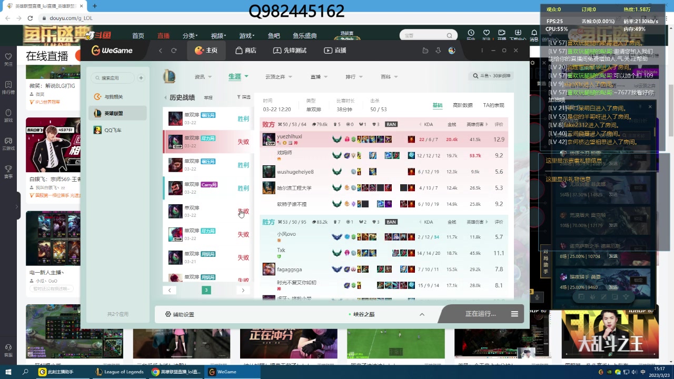This screenshot has width=674, height=379.
Task: Click the Windows Start button
Action: [8, 372]
